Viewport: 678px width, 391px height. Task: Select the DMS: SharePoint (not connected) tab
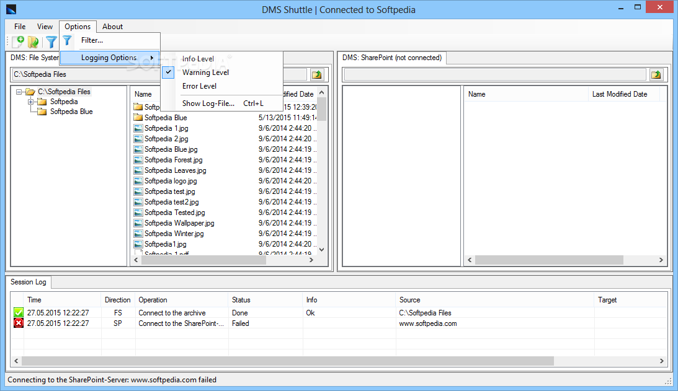[x=392, y=58]
